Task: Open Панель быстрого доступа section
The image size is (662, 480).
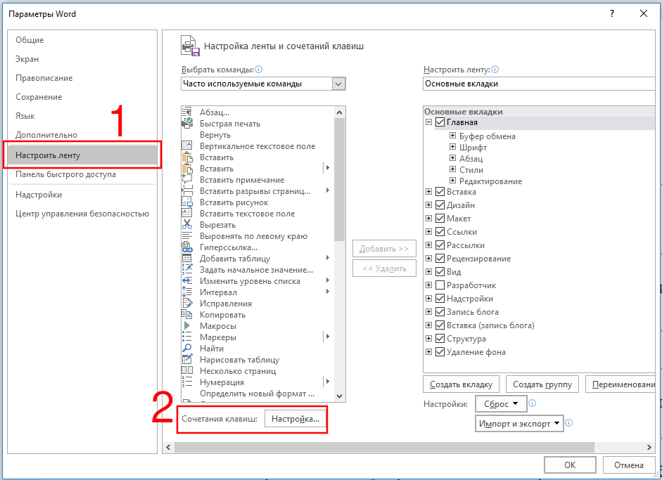Action: point(65,174)
